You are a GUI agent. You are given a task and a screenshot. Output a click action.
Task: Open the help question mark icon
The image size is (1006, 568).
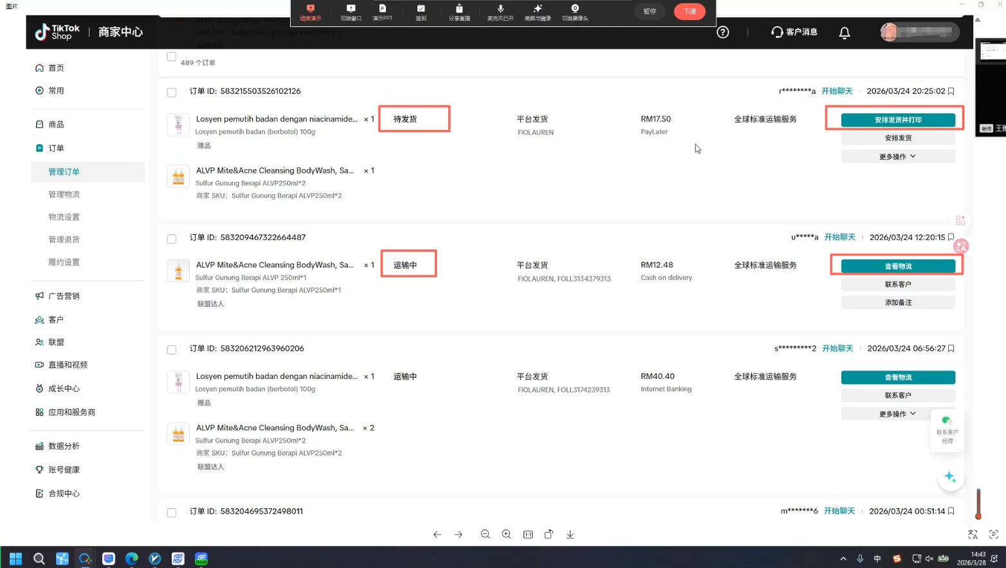coord(723,32)
